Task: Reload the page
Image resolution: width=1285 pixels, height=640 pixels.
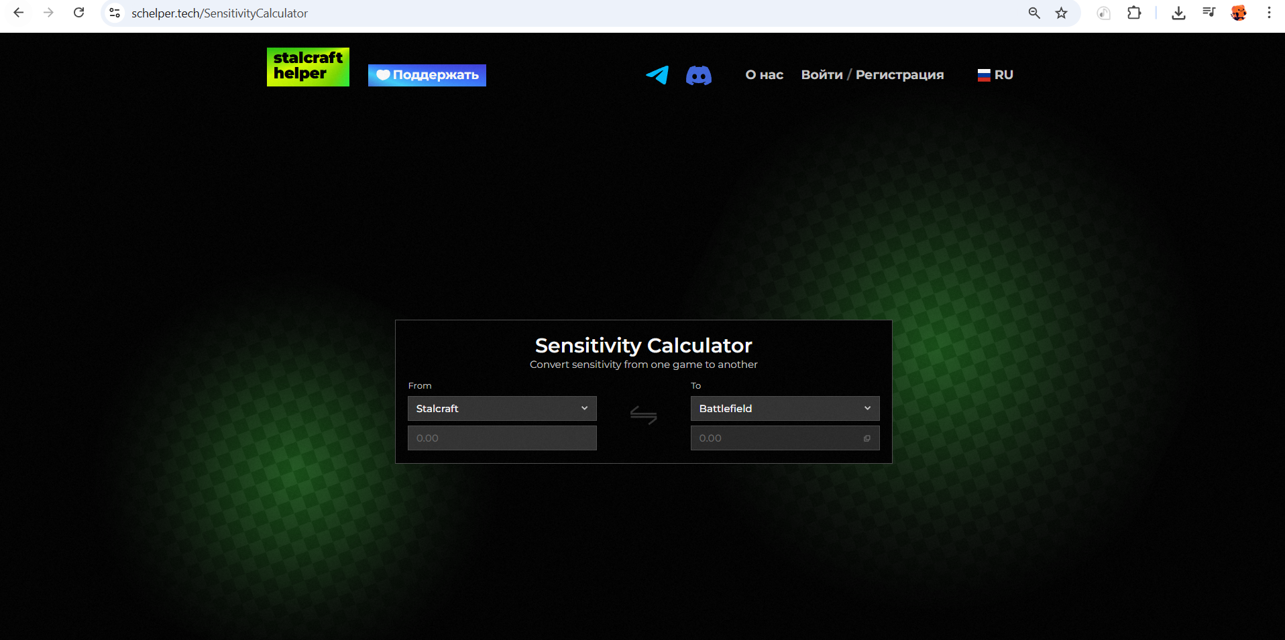Action: tap(79, 13)
